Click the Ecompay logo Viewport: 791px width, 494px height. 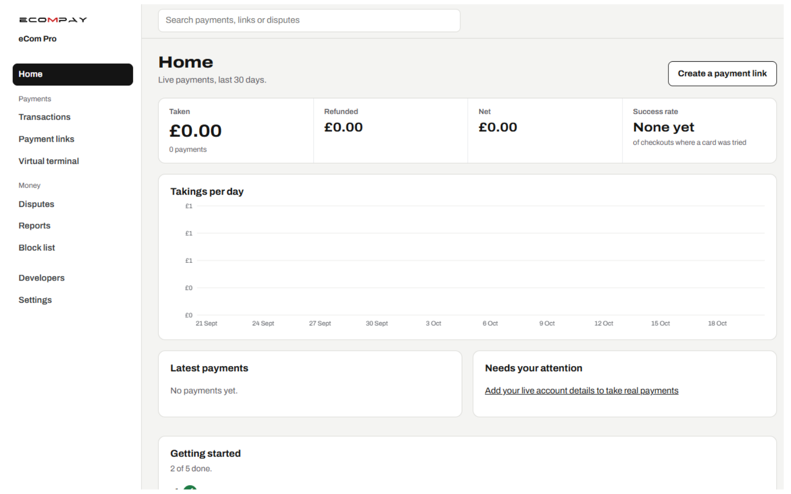[x=53, y=20]
